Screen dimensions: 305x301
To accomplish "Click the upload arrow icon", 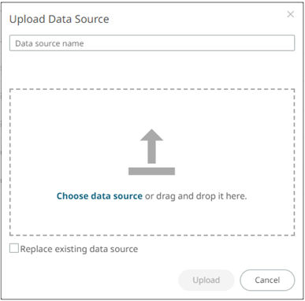I will pos(151,152).
